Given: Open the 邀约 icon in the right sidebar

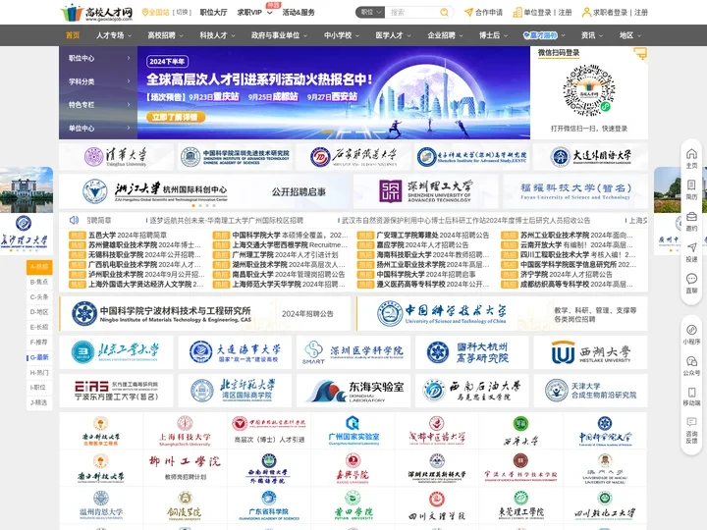Looking at the screenshot, I should coord(691,216).
